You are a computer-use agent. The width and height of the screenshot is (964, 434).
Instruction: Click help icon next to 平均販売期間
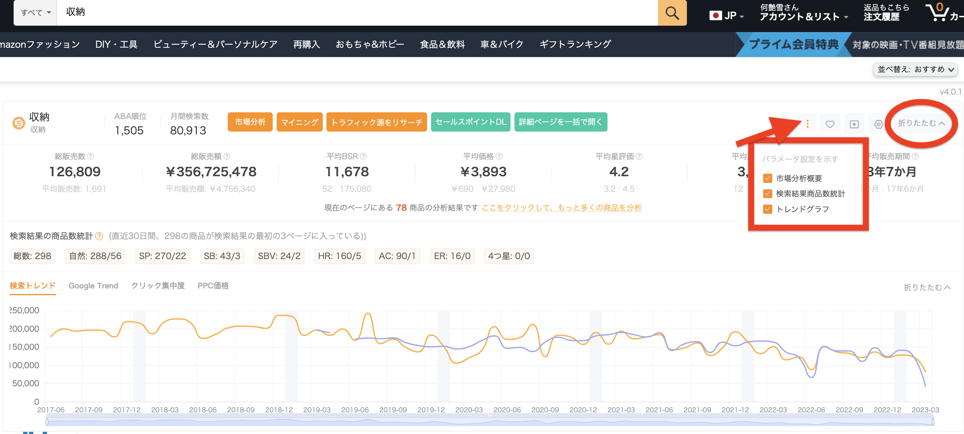(915, 156)
